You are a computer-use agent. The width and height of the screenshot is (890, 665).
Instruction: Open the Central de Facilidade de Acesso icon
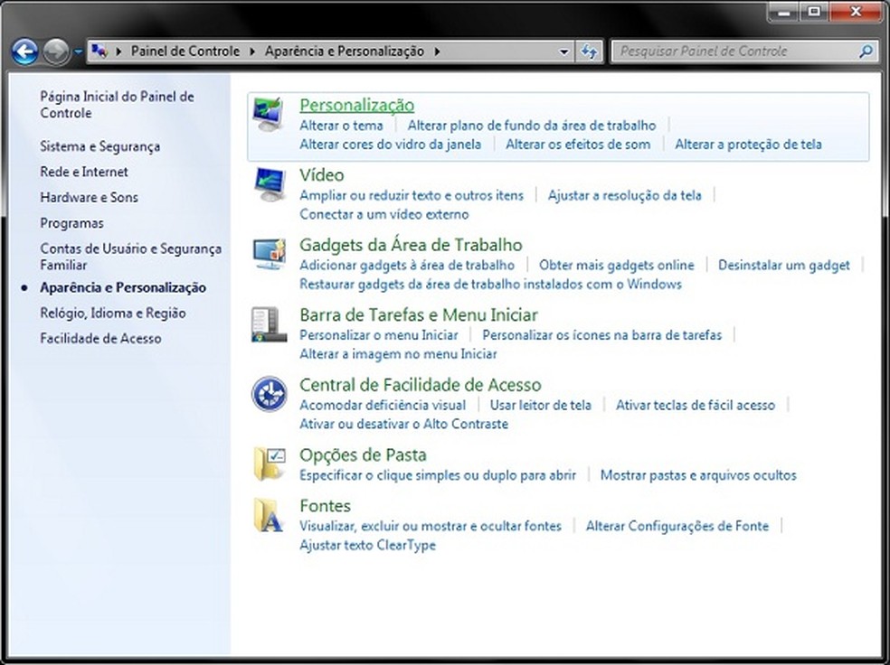point(269,395)
